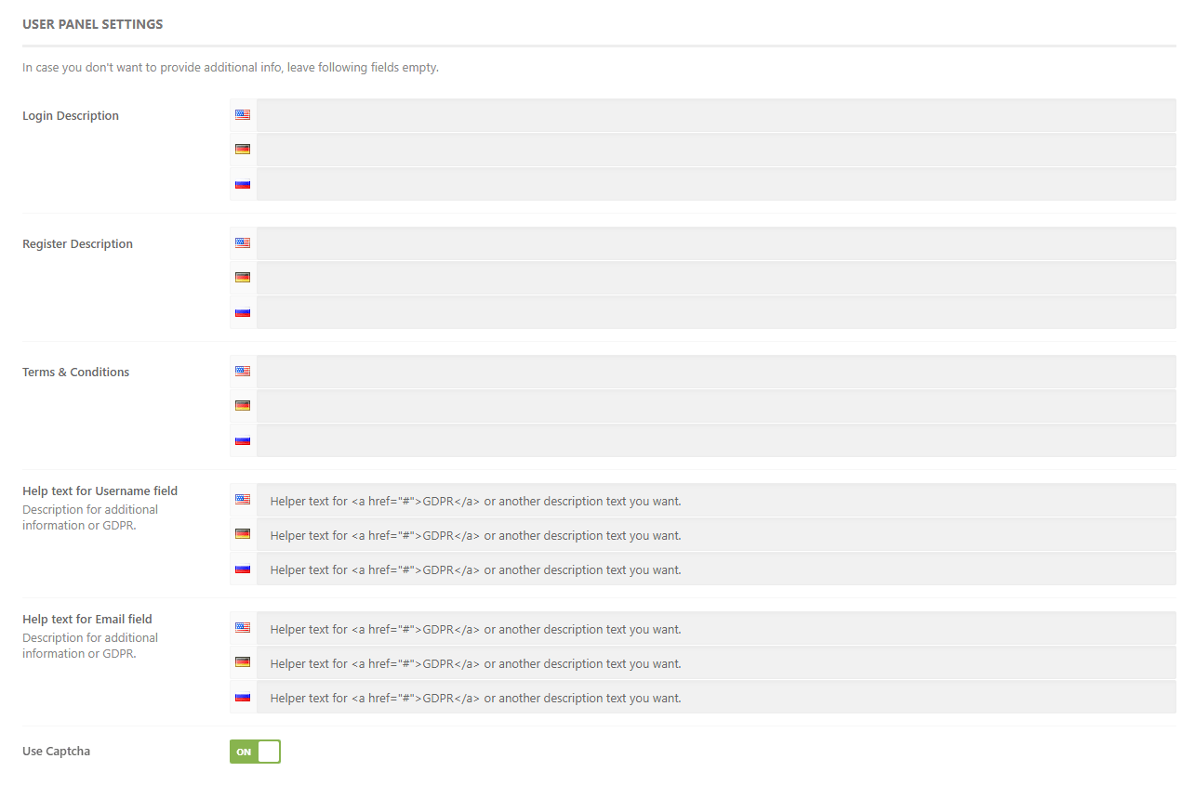Click German flag icon for Email help text
The height and width of the screenshot is (785, 1195).
tap(243, 662)
